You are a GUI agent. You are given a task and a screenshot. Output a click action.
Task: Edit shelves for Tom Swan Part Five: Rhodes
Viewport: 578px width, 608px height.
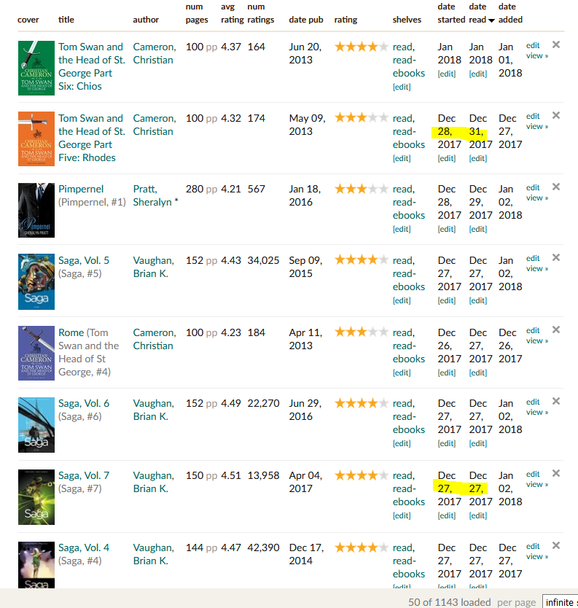click(x=402, y=158)
